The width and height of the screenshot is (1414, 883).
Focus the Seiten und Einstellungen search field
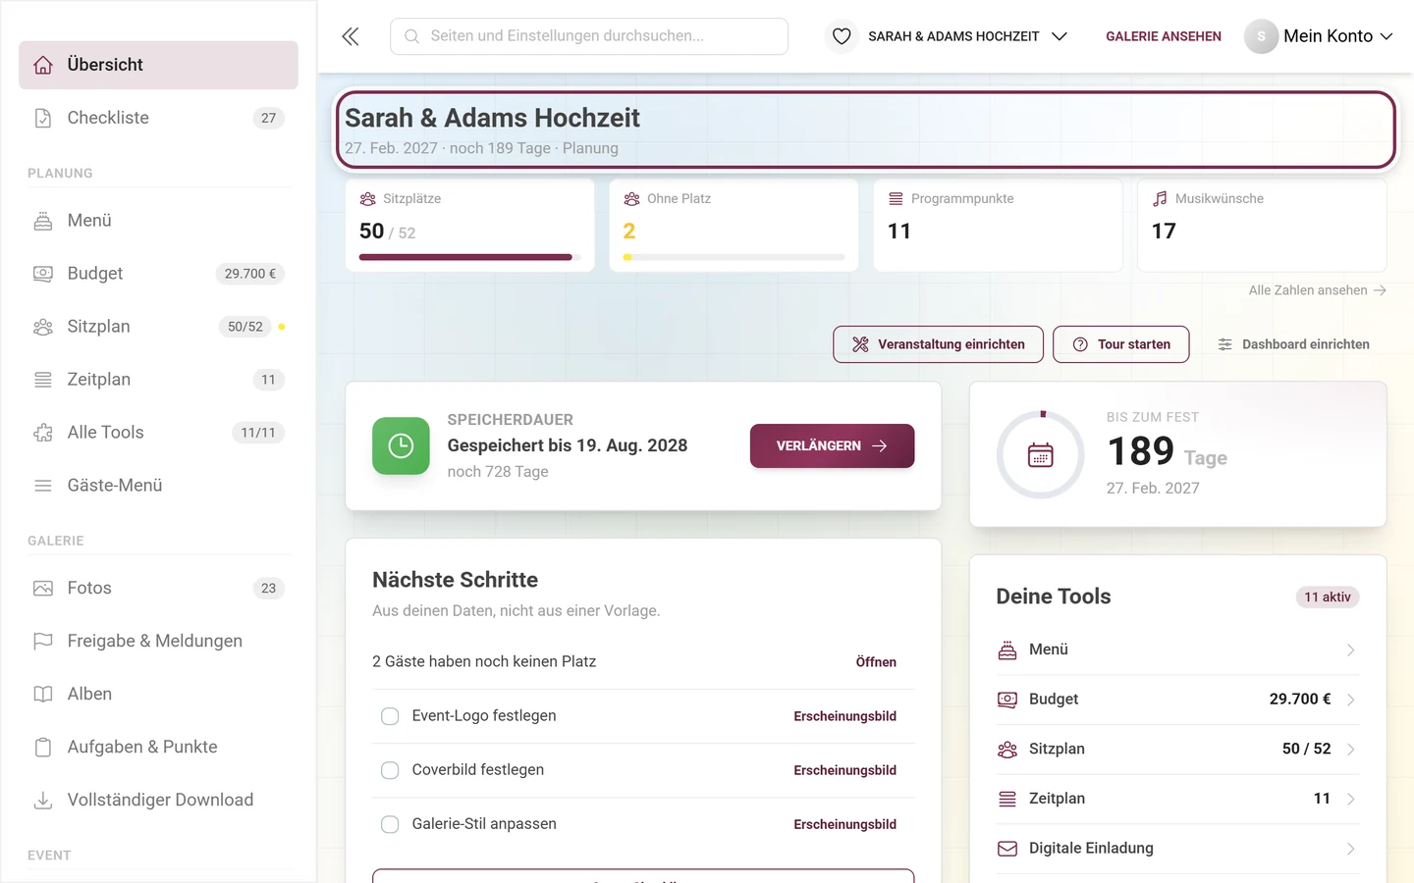(589, 36)
